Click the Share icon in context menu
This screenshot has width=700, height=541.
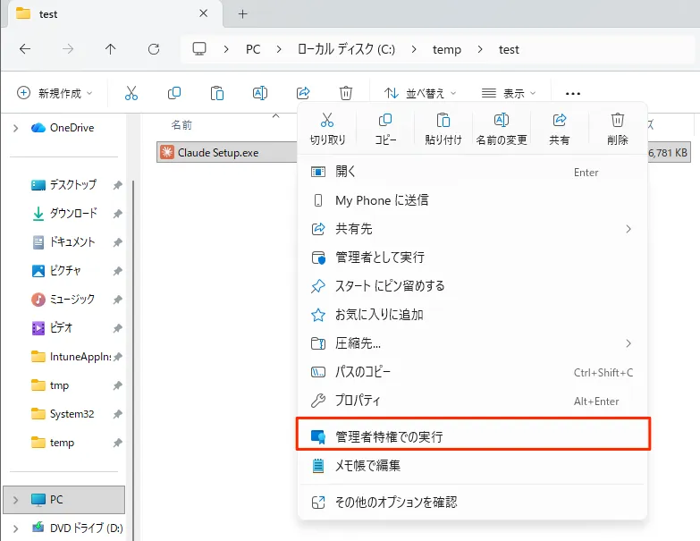(x=560, y=121)
